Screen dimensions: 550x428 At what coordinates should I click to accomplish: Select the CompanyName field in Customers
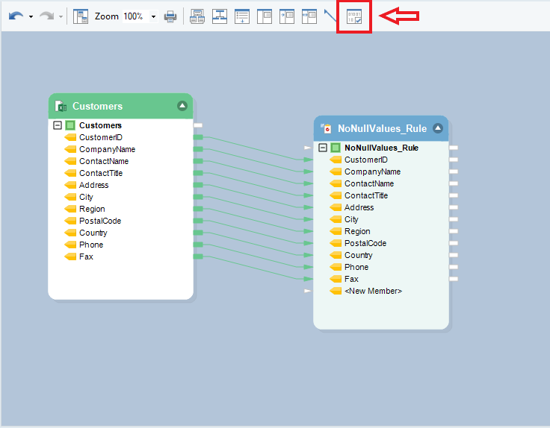coord(107,149)
